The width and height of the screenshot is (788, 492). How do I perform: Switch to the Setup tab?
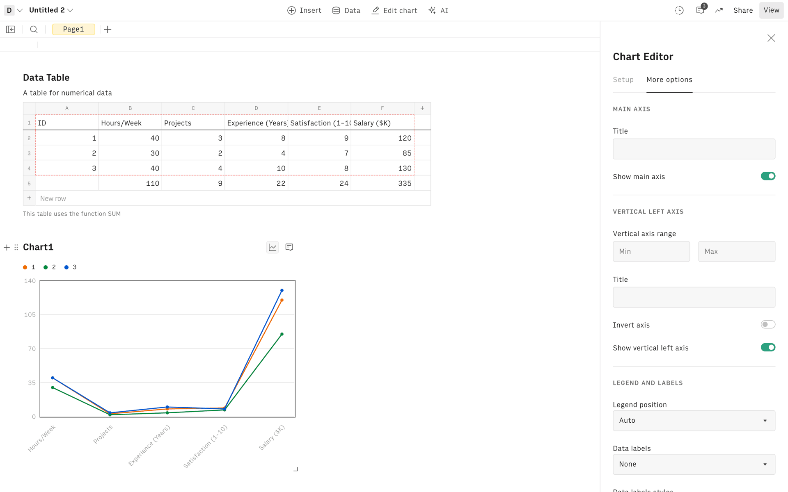pos(623,80)
